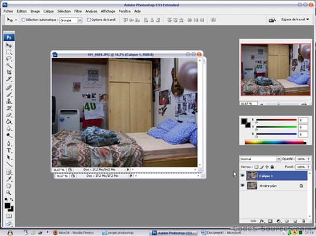Open the projet photoshop taskbar button
The image size is (316, 236).
[118, 233]
